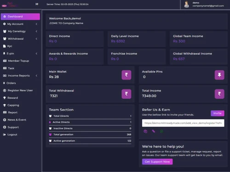Share referral link via WhatsApp icon
230x172 pixels.
click(161, 131)
